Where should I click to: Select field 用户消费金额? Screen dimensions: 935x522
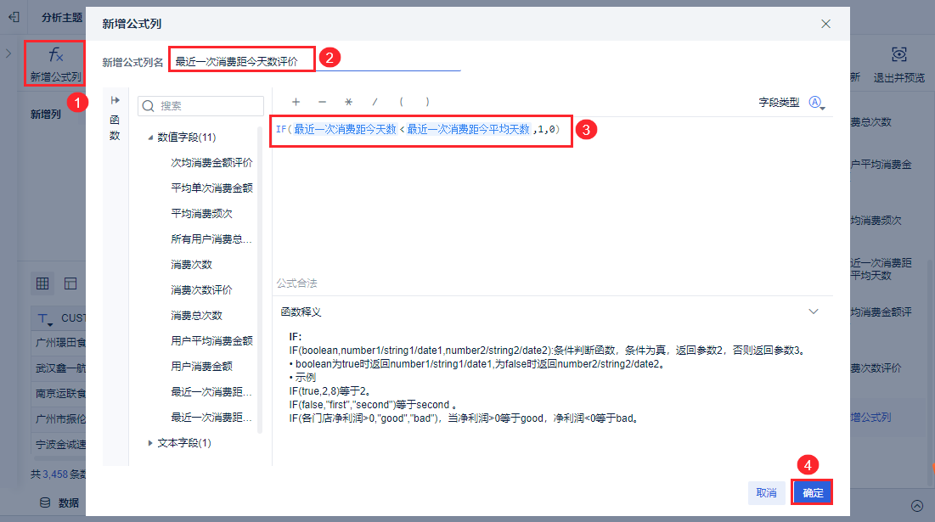coord(201,367)
